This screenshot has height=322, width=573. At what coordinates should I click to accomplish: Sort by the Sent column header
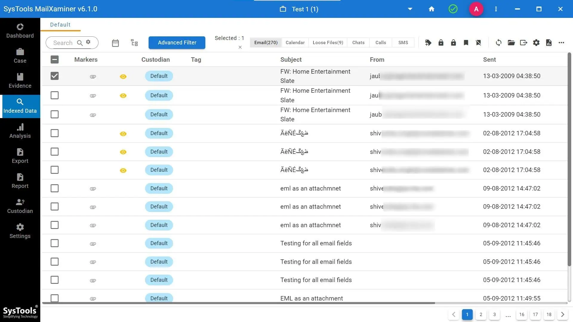point(489,60)
